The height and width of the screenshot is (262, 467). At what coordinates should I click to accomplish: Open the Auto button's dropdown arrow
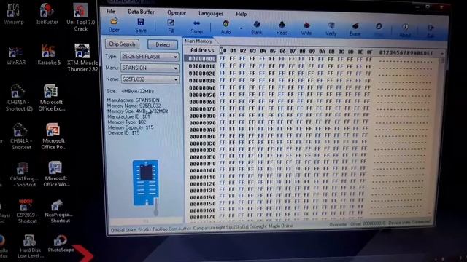click(x=241, y=28)
